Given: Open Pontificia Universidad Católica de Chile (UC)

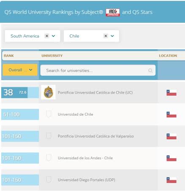Looking at the screenshot, I should click(x=95, y=93).
